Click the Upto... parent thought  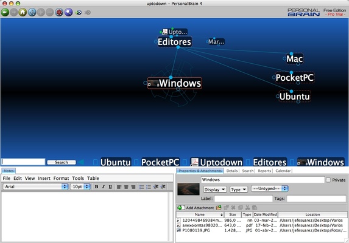click(175, 32)
